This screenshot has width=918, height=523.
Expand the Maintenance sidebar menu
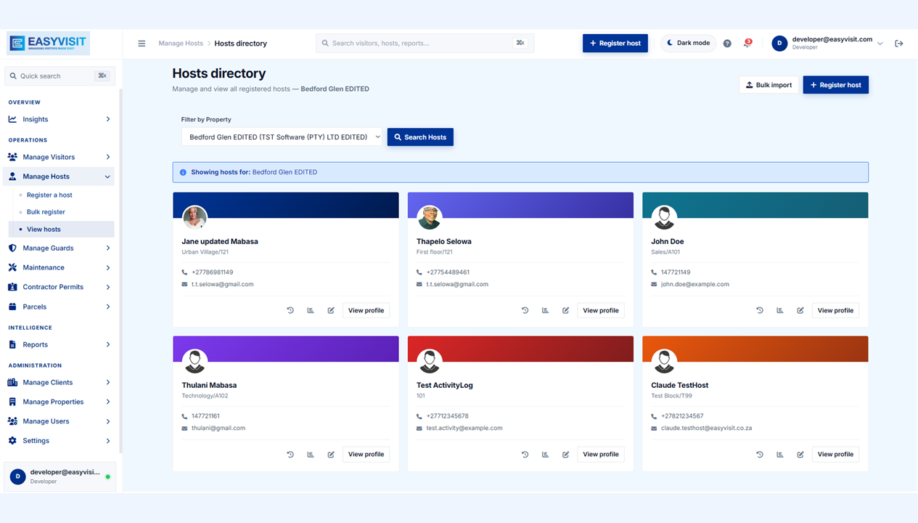click(59, 267)
